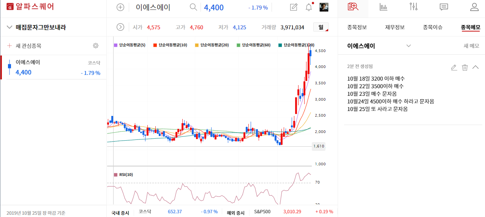The width and height of the screenshot is (485, 217).
Task: Open stock search with the magnifier icon
Action: pyautogui.click(x=193, y=7)
